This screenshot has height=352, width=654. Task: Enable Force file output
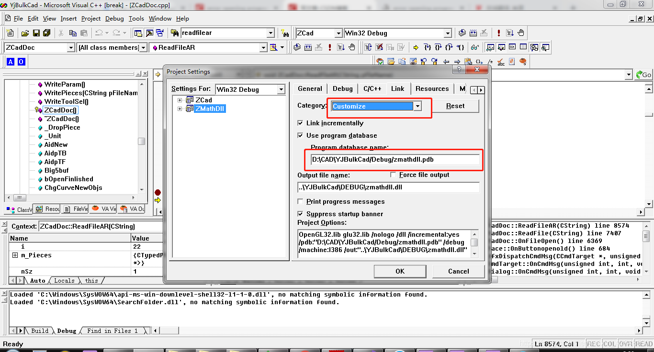[393, 175]
